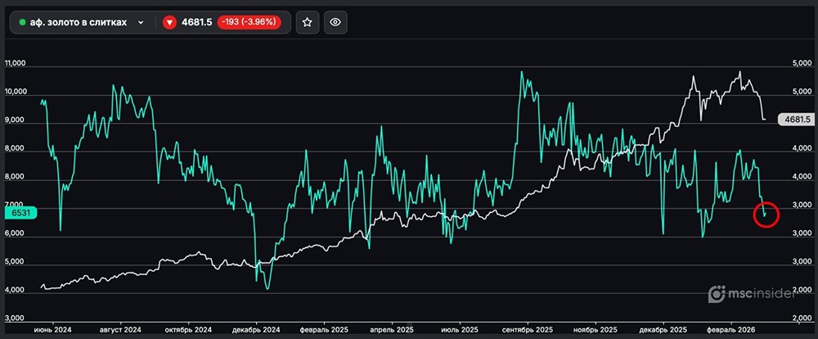Toggle the eye visibility button
Screen dimensions: 818x339
point(334,23)
